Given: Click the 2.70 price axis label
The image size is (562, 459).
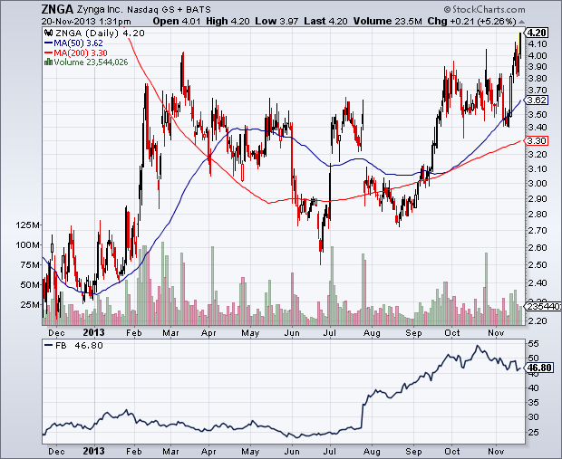Looking at the screenshot, I should click(538, 231).
